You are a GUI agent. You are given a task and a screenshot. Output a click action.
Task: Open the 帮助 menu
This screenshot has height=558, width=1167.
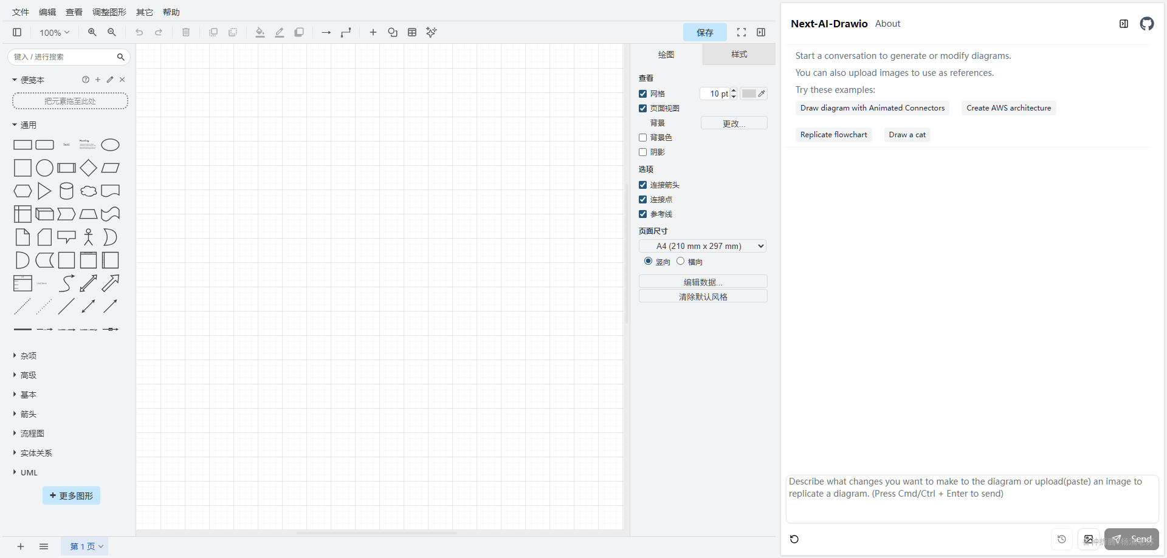(171, 12)
